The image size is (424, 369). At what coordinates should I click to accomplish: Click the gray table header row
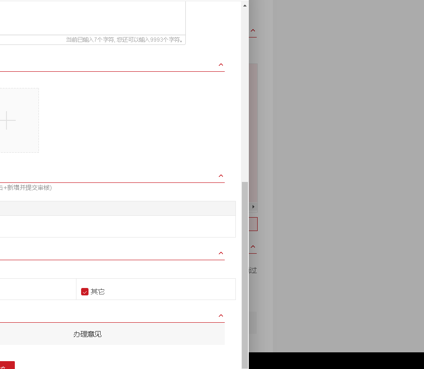click(x=116, y=208)
